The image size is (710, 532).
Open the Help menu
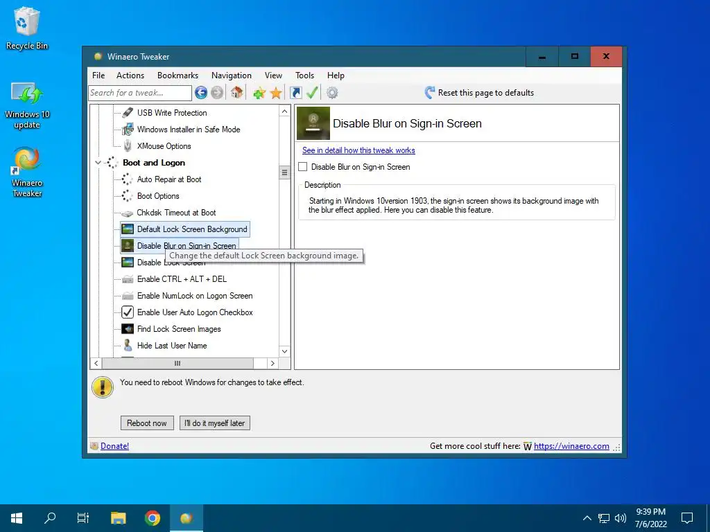(x=336, y=76)
